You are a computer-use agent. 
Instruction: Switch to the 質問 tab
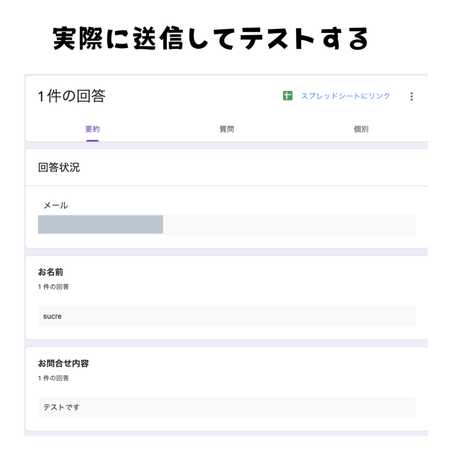[x=227, y=129]
